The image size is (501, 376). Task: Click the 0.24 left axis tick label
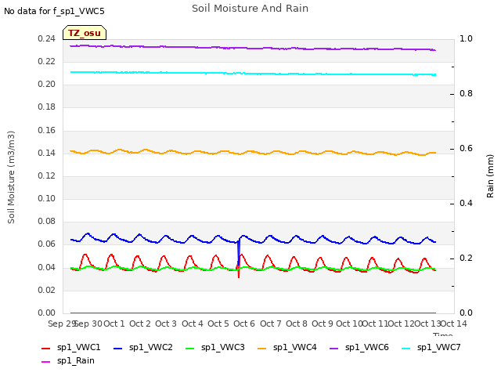point(47,38)
